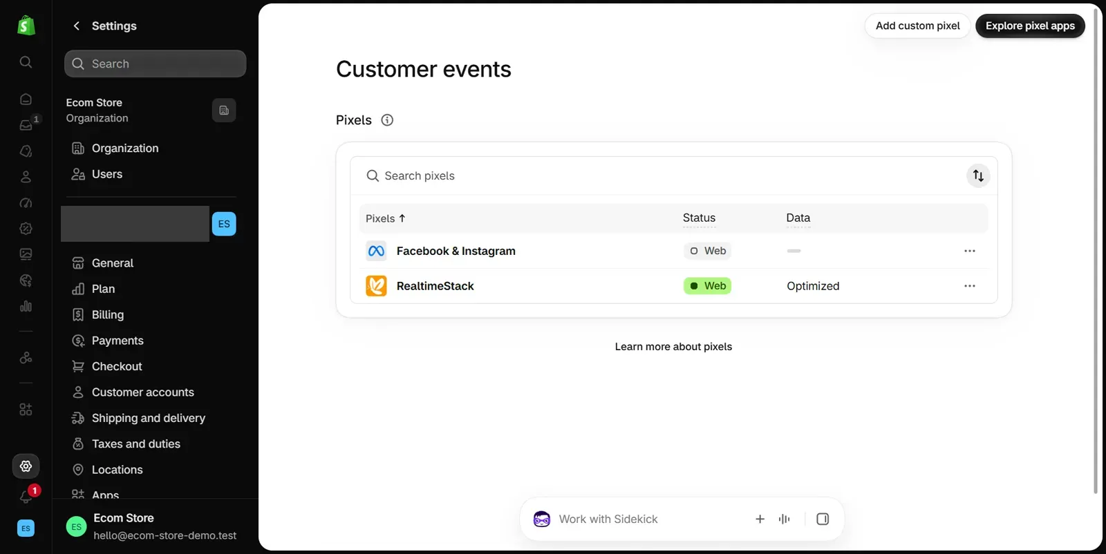The width and height of the screenshot is (1106, 554).
Task: Open the more-actions menu for RealtimeStack
Action: point(970,286)
